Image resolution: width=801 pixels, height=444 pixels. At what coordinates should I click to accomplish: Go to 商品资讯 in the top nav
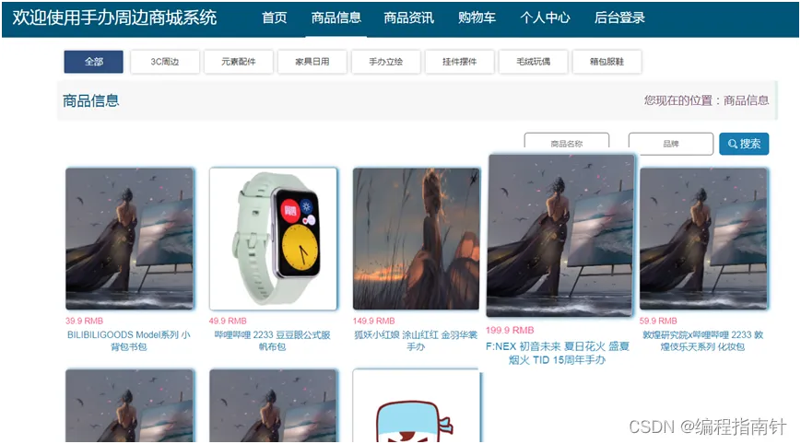pyautogui.click(x=408, y=18)
